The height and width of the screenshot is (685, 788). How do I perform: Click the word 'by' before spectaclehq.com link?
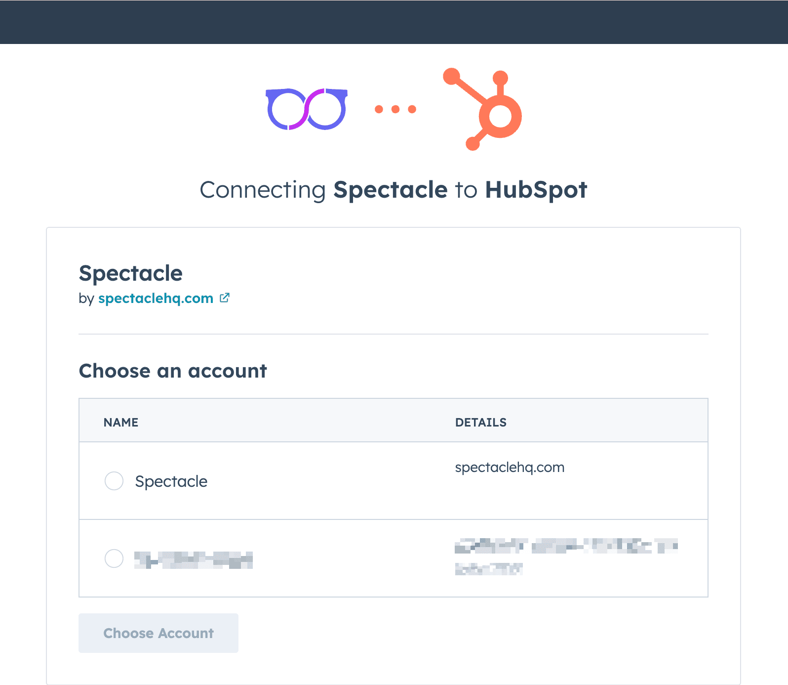click(x=86, y=299)
